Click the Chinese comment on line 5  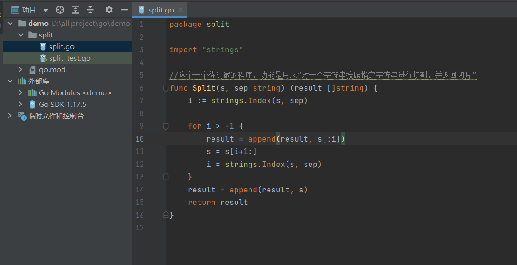click(323, 75)
